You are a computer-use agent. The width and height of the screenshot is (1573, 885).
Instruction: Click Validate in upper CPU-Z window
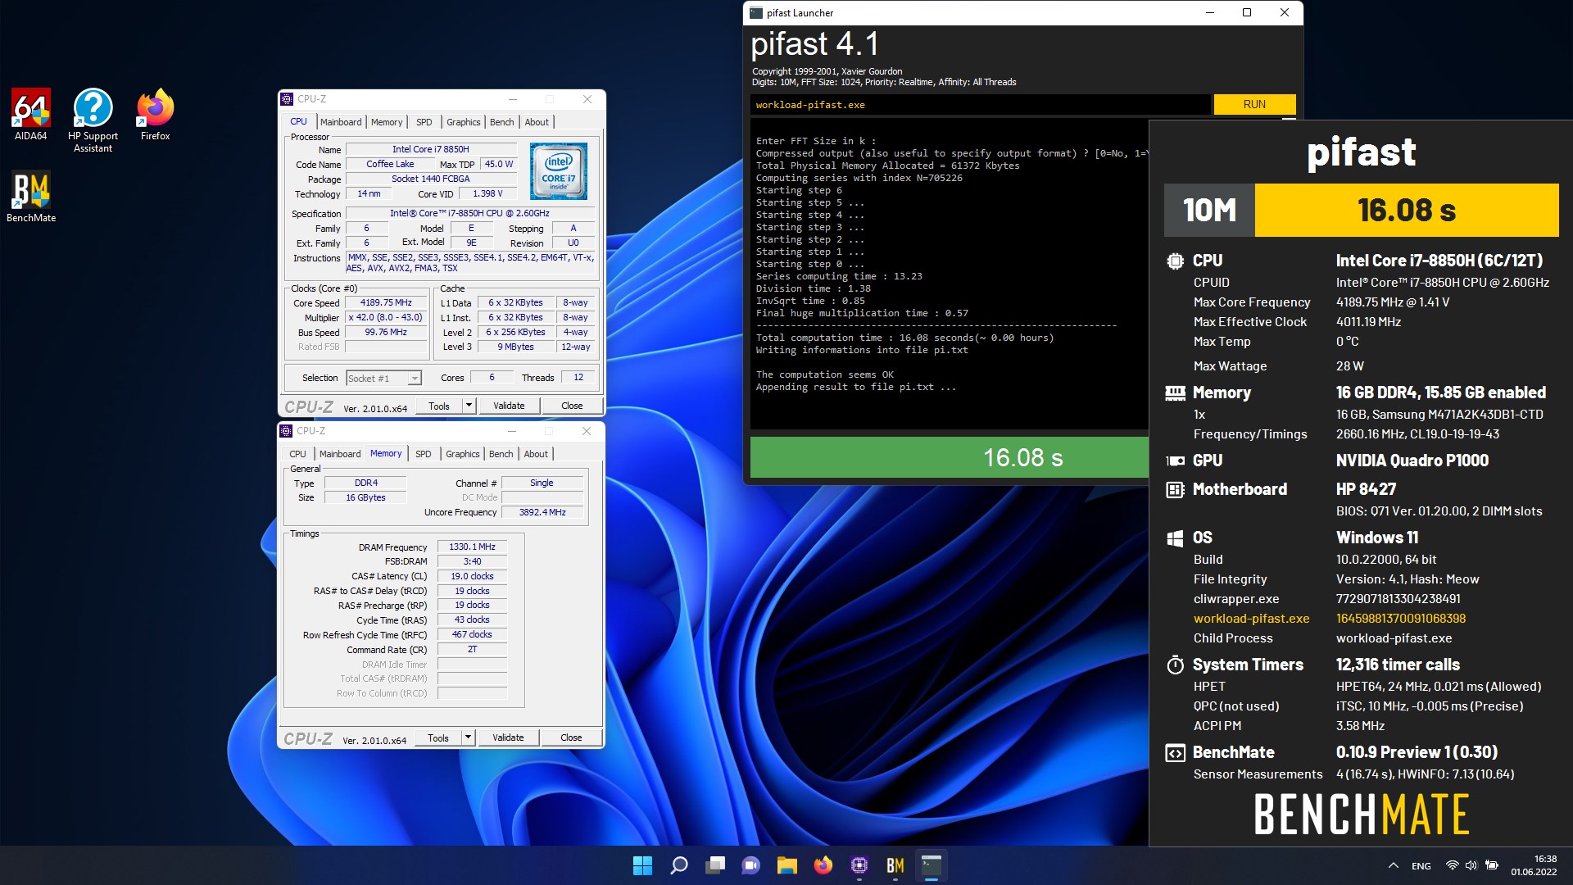pos(509,406)
